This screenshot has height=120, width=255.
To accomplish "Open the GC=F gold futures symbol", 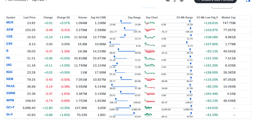I will (11, 107).
